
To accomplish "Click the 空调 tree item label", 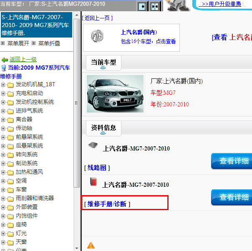I will [21, 181].
